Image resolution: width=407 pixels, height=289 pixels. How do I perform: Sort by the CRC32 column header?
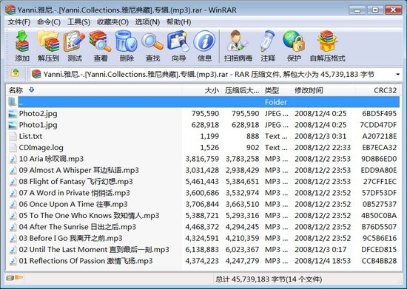(377, 90)
